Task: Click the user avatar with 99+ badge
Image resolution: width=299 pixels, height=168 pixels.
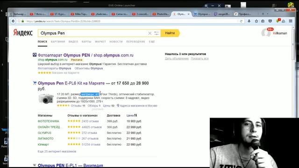Action: (266, 33)
